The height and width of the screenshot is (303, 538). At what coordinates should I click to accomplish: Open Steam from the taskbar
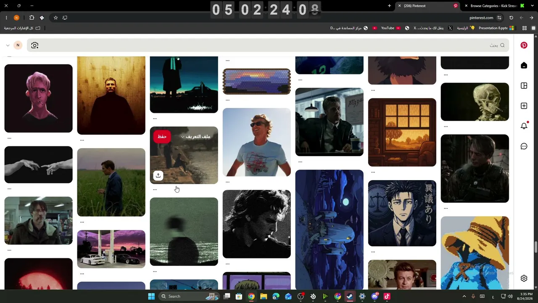pos(350,296)
